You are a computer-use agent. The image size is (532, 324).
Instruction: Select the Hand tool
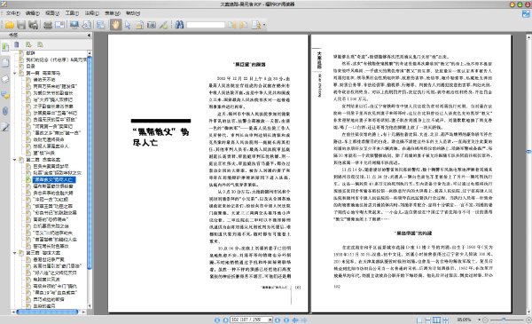pyautogui.click(x=115, y=25)
